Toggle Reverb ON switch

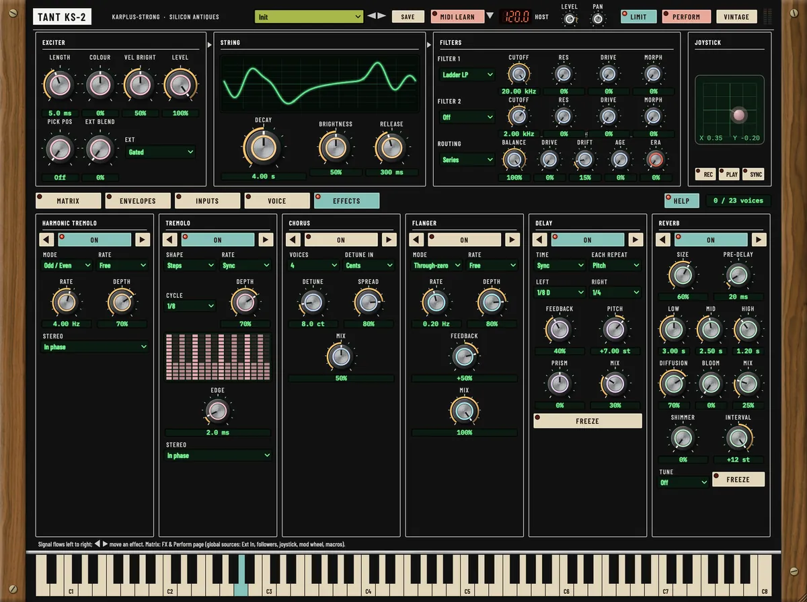(x=711, y=239)
